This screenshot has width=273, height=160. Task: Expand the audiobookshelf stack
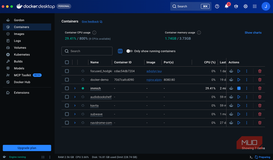[x=75, y=97]
